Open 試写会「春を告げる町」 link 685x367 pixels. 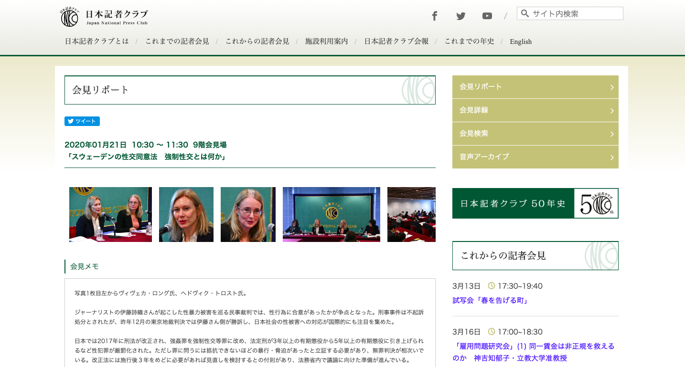pos(490,301)
